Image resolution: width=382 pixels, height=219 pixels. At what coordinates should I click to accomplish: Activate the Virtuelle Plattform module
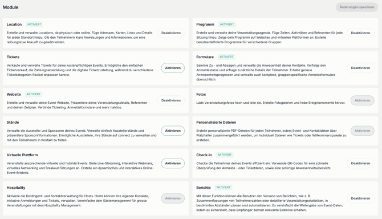tap(173, 164)
